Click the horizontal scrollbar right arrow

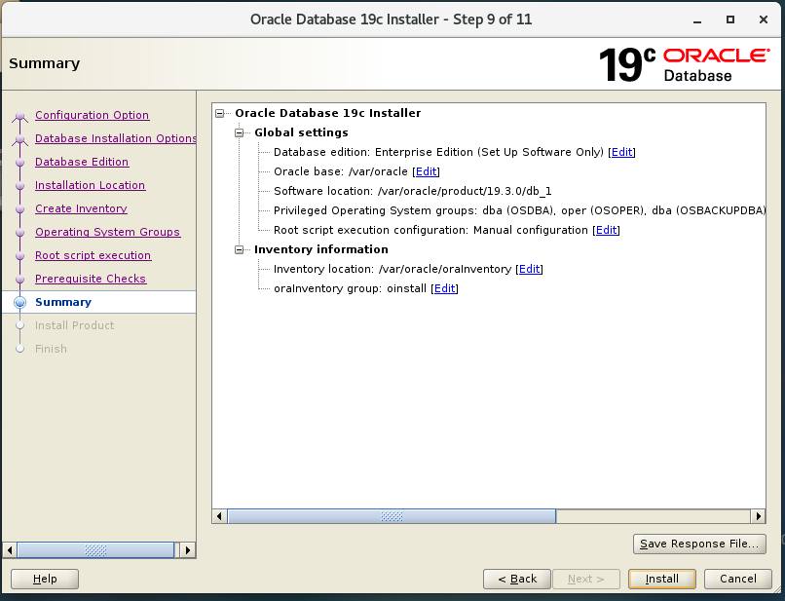pos(760,516)
